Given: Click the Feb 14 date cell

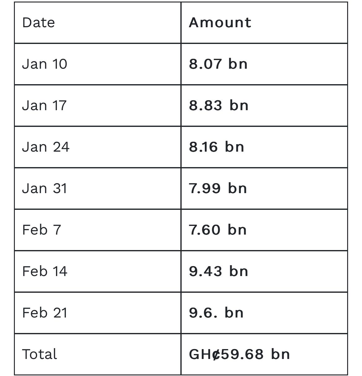Looking at the screenshot, I should 97,271.
